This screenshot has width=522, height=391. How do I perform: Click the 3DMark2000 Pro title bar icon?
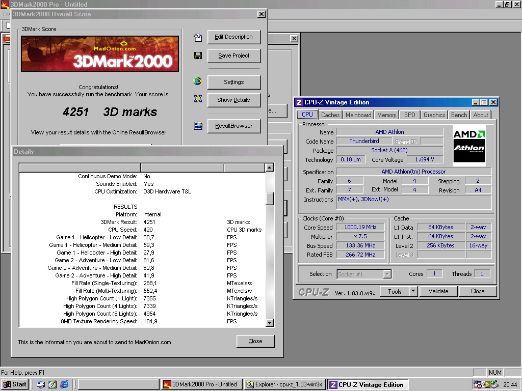click(5, 4)
